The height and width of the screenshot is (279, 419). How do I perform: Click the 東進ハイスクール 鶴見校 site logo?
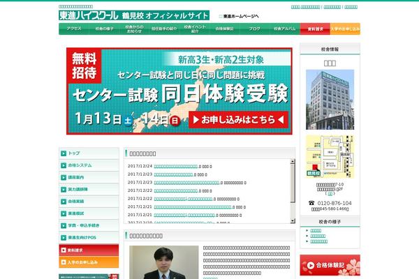pos(134,15)
